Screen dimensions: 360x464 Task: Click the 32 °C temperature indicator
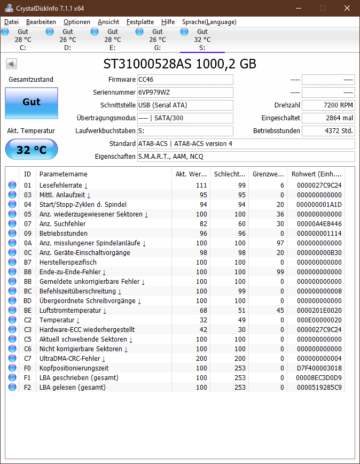click(x=32, y=150)
